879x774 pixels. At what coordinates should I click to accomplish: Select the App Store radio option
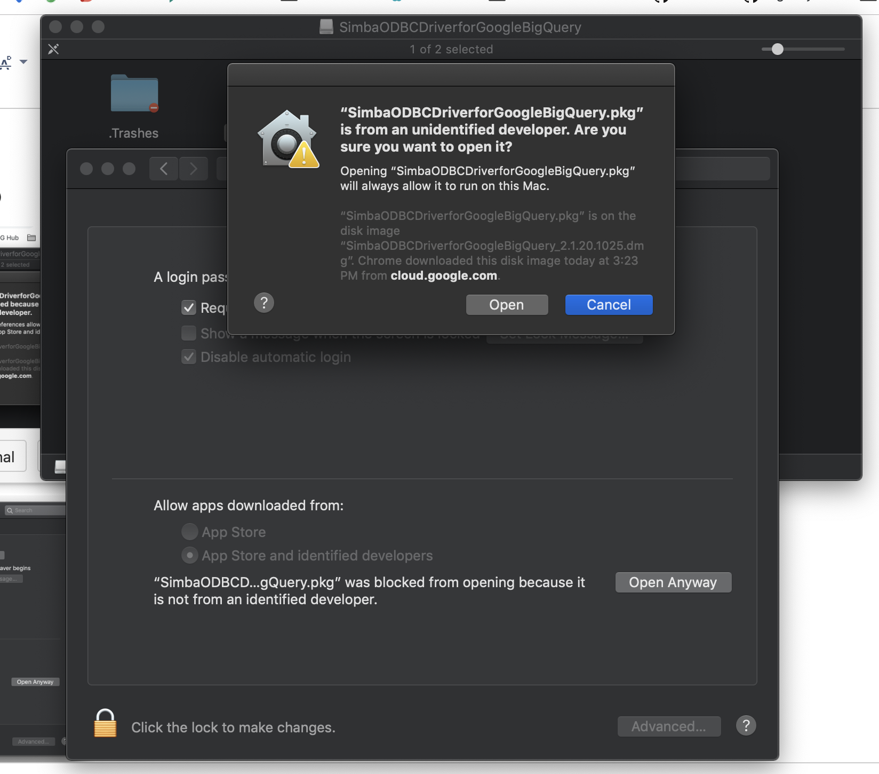(189, 532)
